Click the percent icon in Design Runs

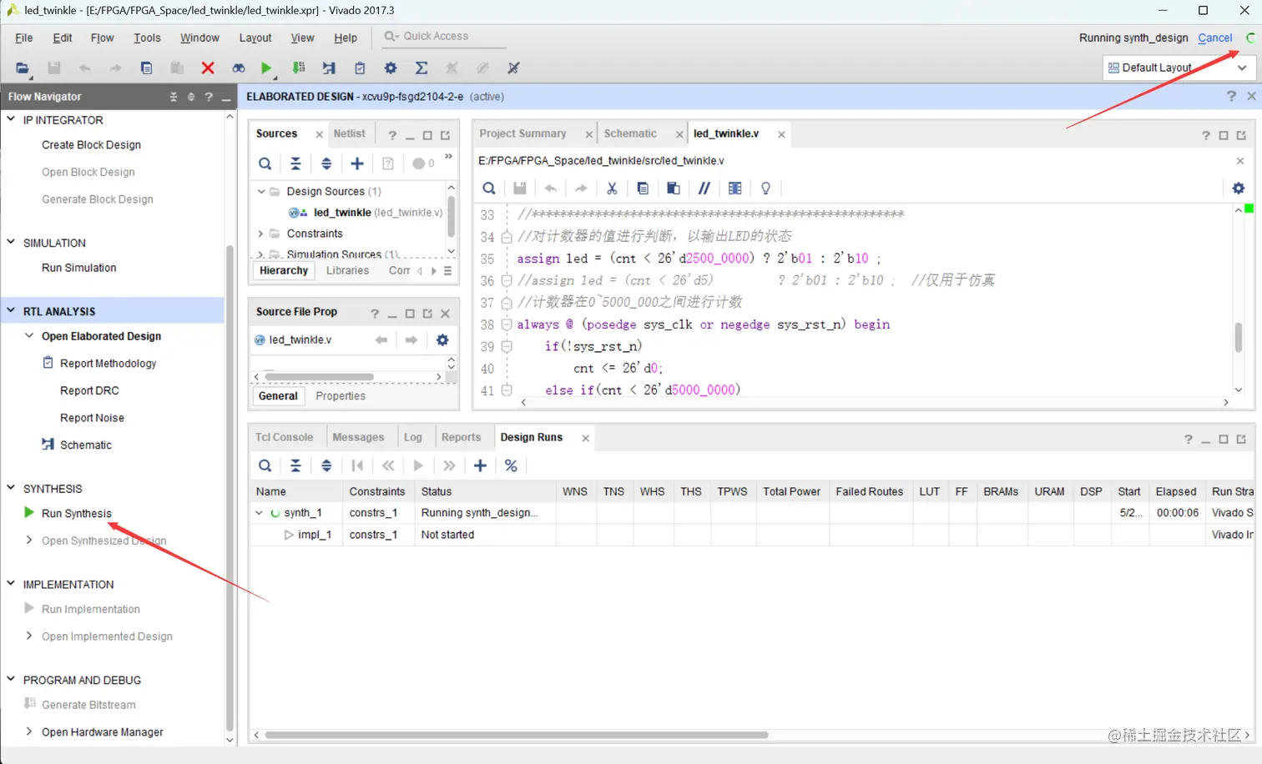tap(511, 466)
